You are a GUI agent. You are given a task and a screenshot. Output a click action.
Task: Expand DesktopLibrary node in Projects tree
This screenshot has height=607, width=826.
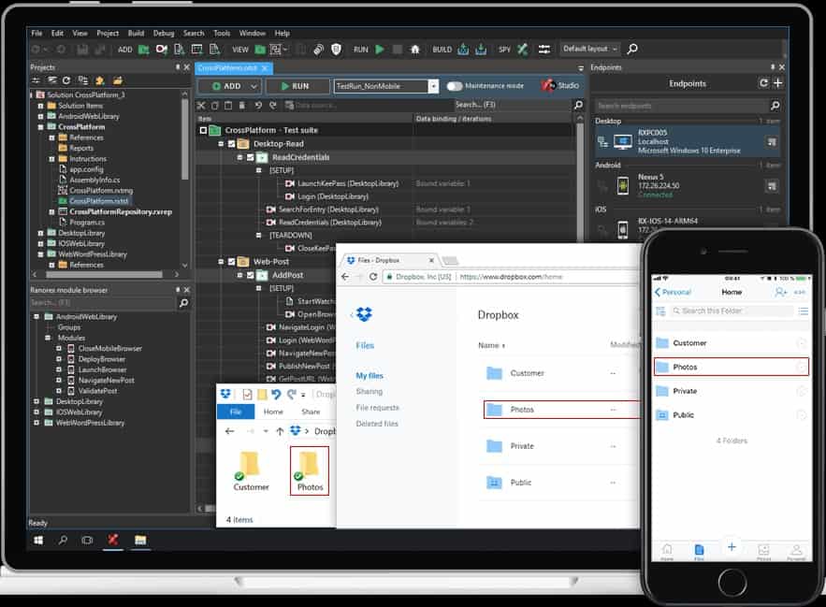pos(40,233)
